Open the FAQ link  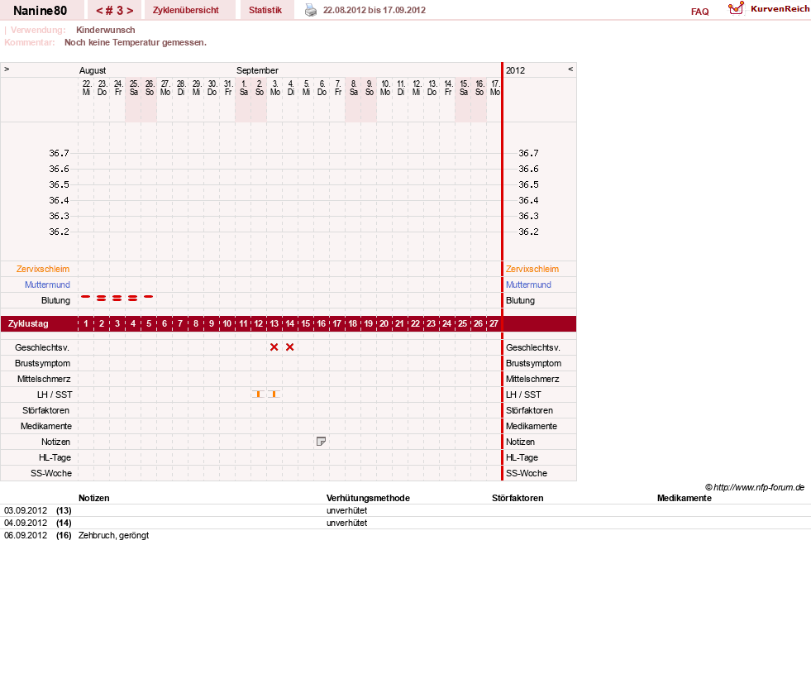point(699,12)
